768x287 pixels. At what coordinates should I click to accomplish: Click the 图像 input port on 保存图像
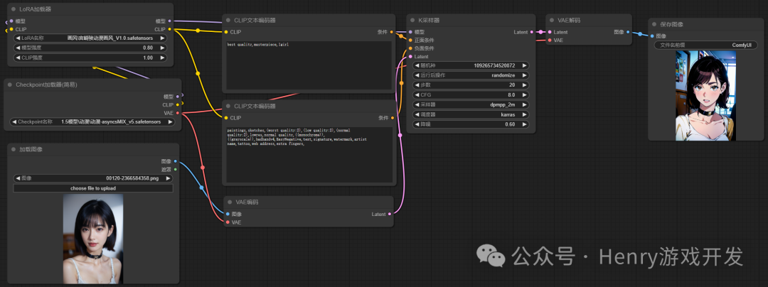[x=652, y=36]
